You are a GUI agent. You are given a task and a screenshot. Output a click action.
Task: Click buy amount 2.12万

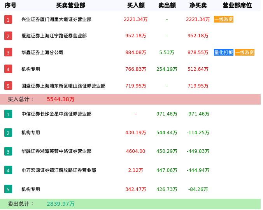pyautogui.click(x=136, y=170)
